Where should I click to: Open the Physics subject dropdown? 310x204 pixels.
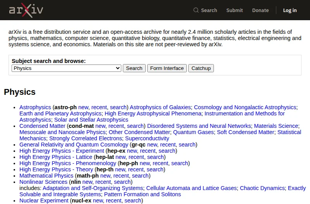point(66,68)
